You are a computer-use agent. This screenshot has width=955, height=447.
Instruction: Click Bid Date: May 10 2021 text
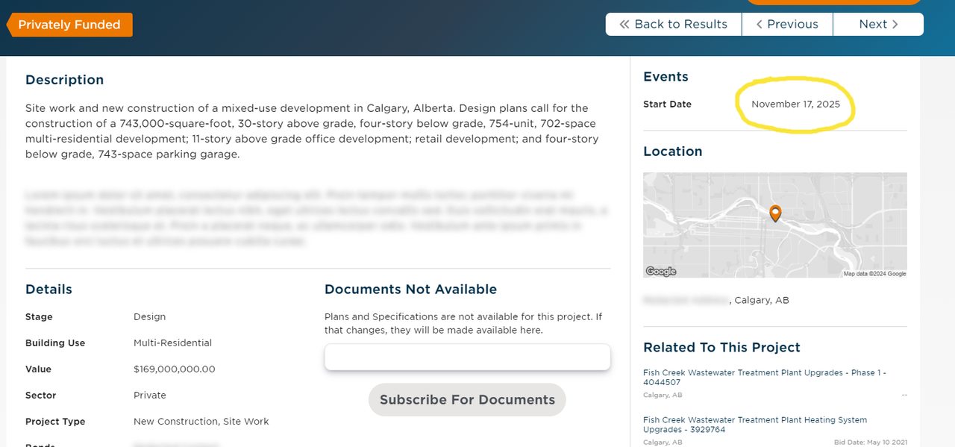coord(872,443)
